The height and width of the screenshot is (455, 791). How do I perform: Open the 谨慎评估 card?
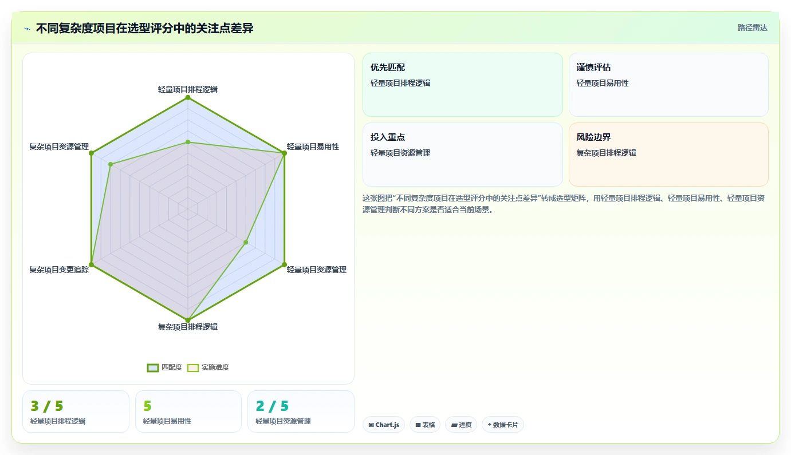[668, 85]
